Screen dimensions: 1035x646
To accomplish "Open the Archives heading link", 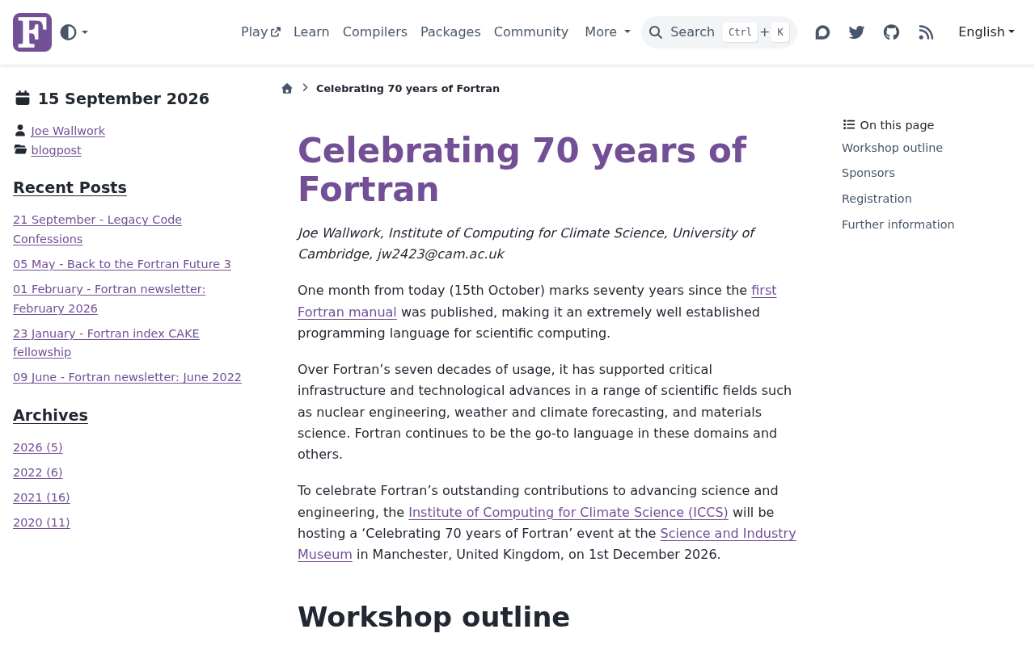I will tap(50, 415).
